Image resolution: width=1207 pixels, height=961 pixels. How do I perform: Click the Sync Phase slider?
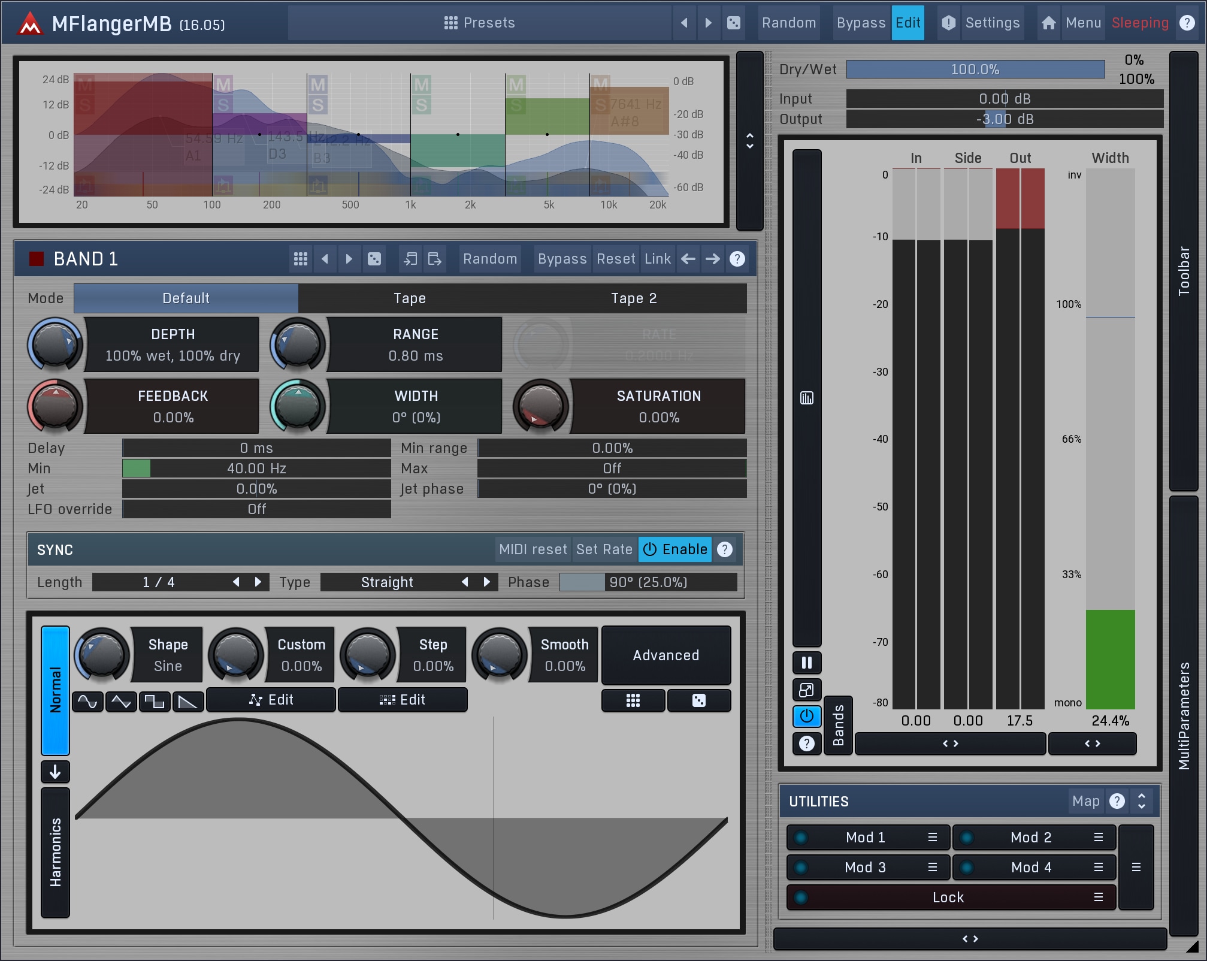coord(648,582)
